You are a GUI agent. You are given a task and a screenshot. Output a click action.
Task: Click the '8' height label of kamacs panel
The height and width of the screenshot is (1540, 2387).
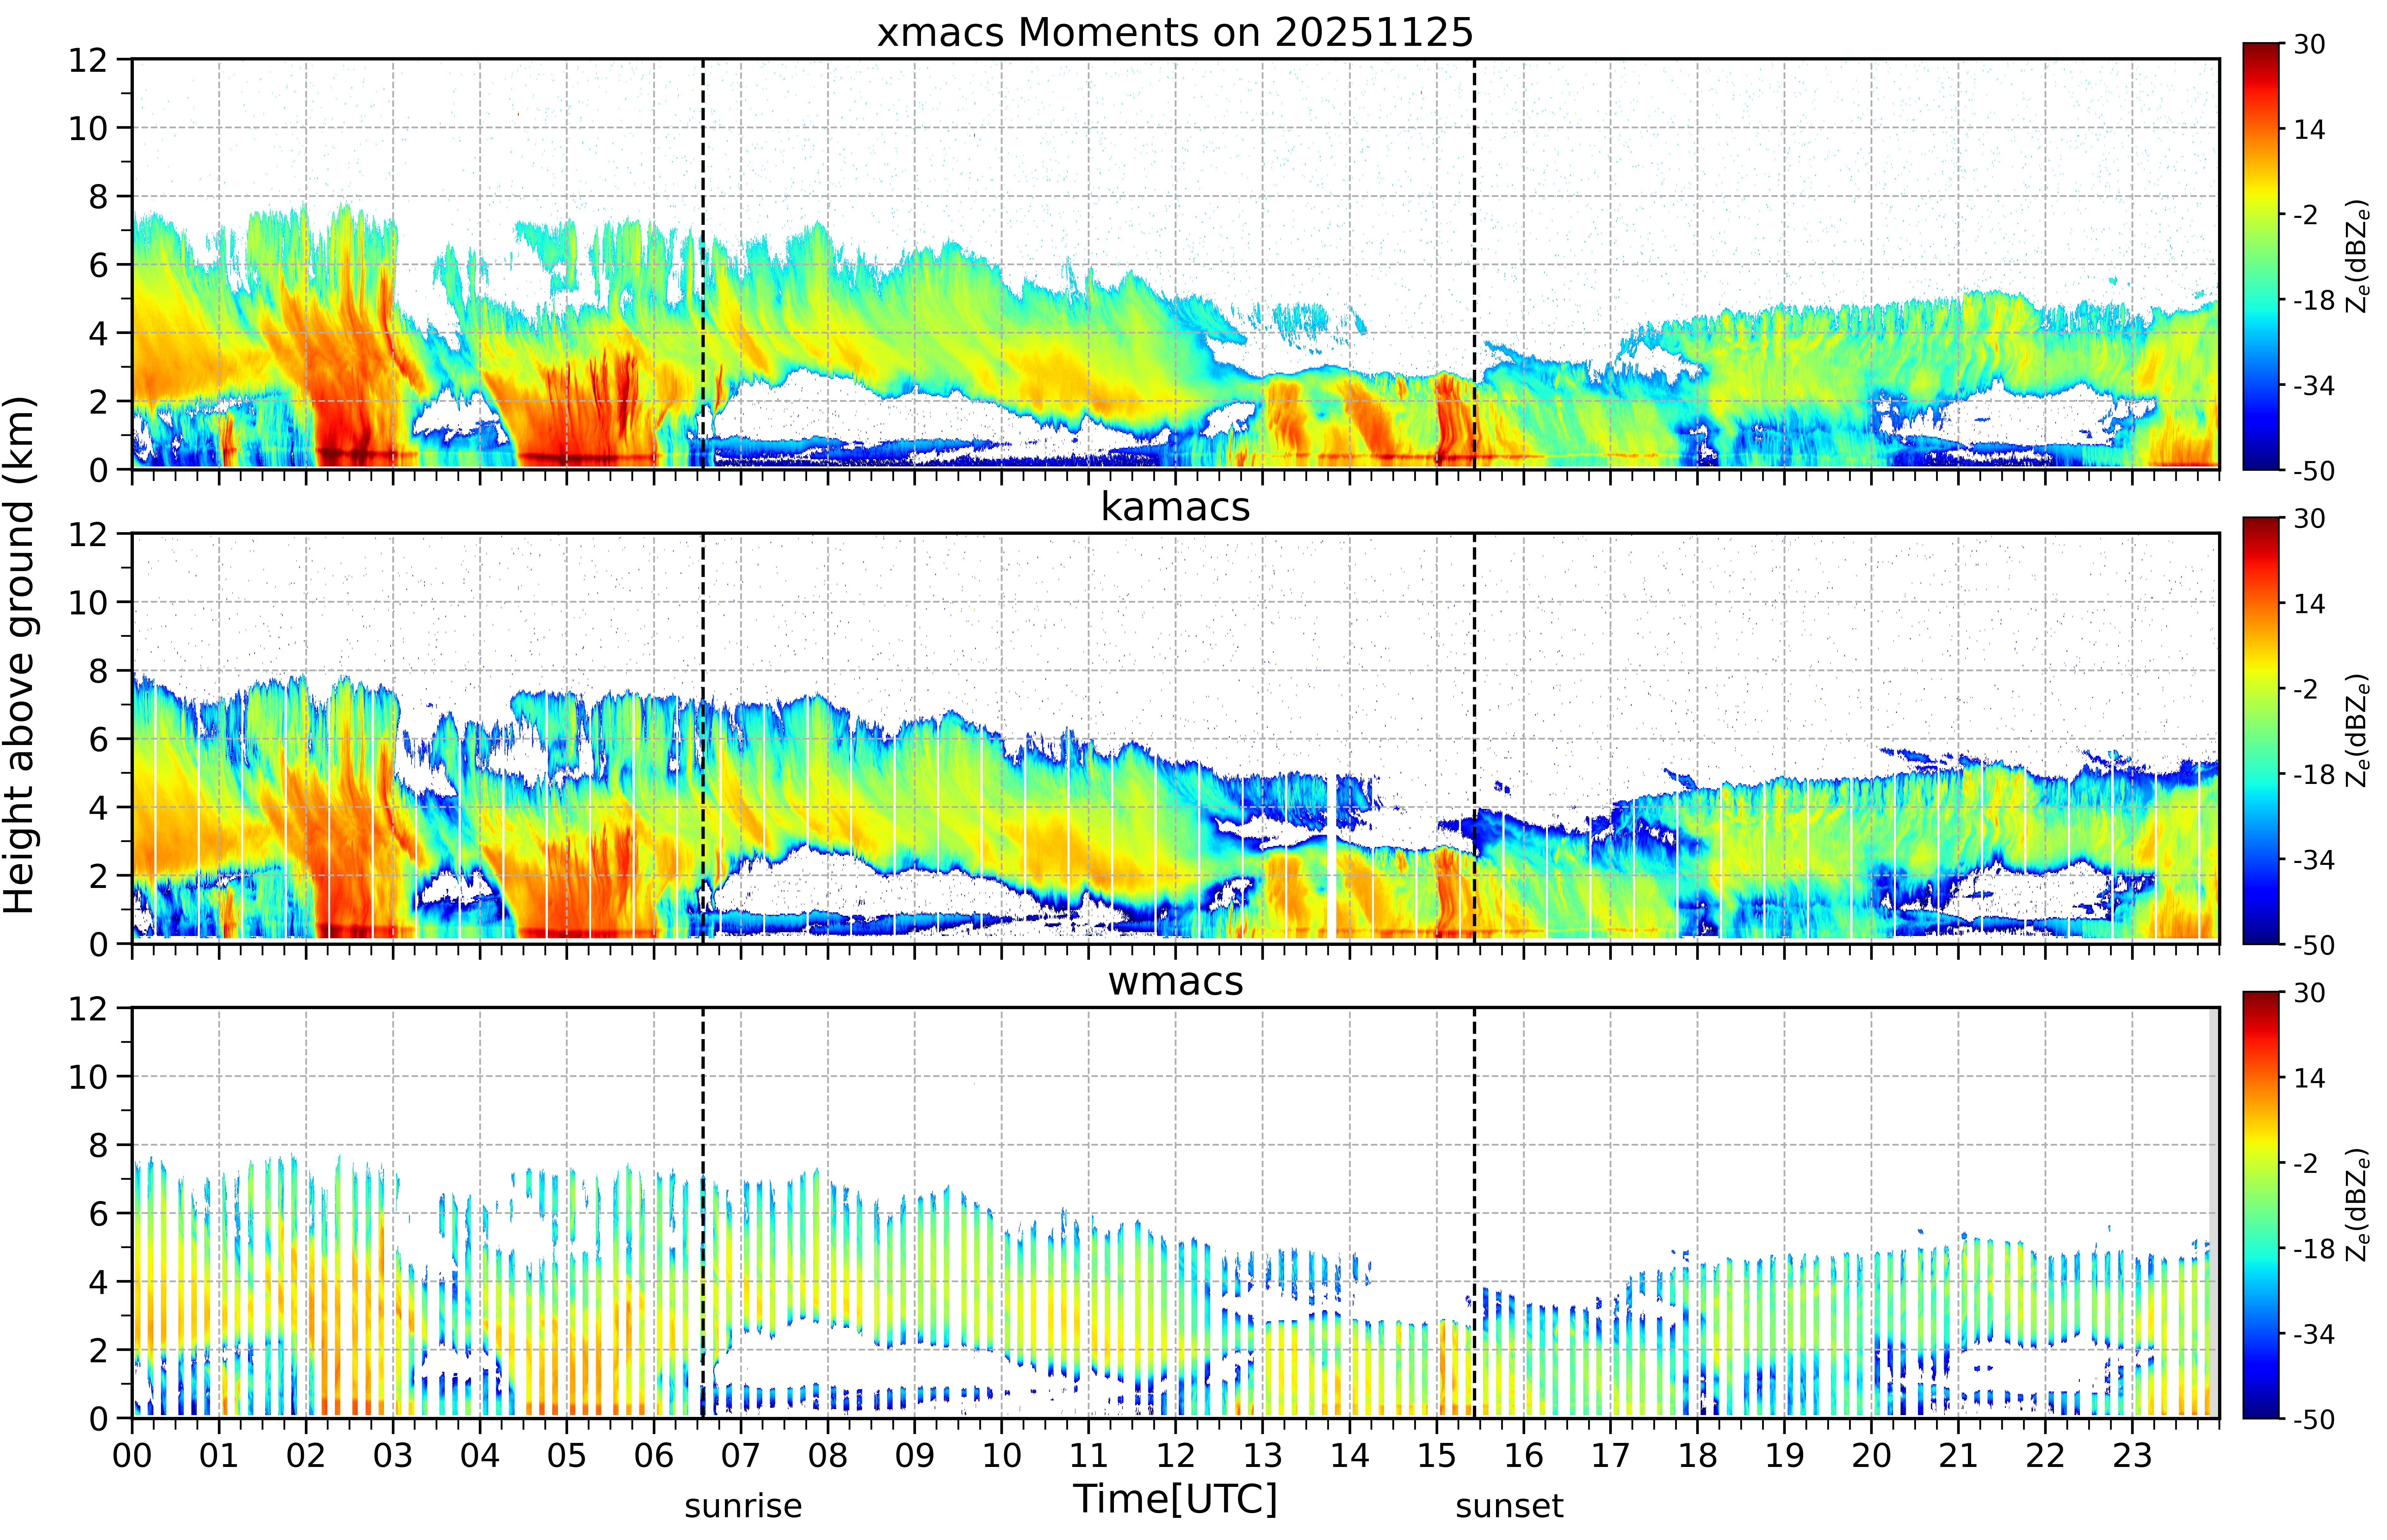click(x=98, y=671)
